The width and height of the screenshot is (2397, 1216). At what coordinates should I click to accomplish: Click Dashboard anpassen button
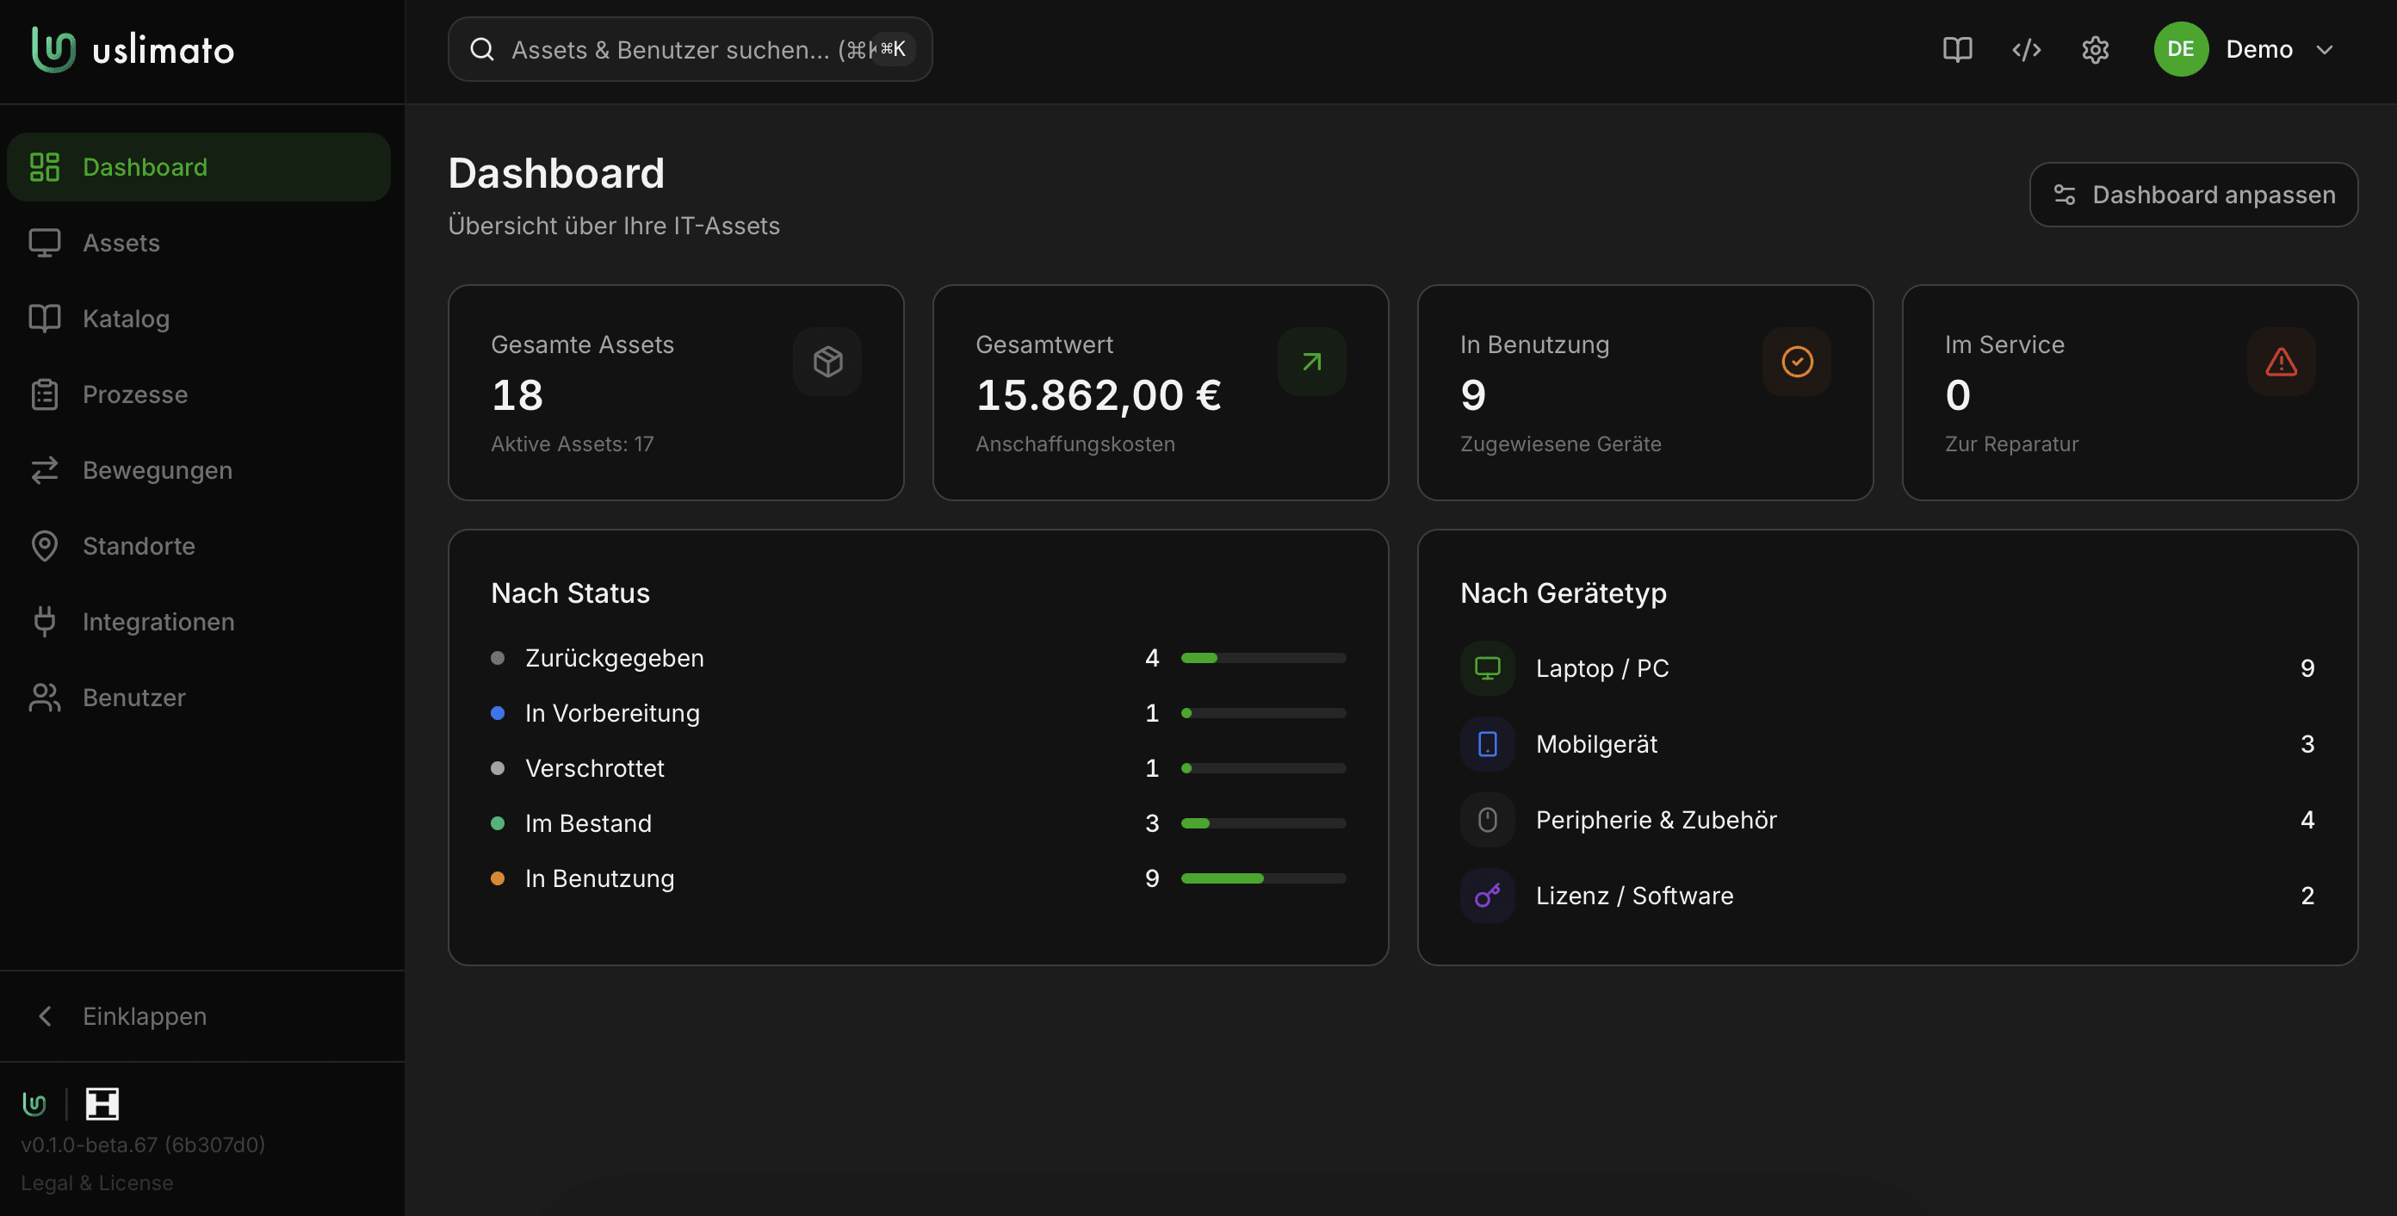coord(2194,195)
